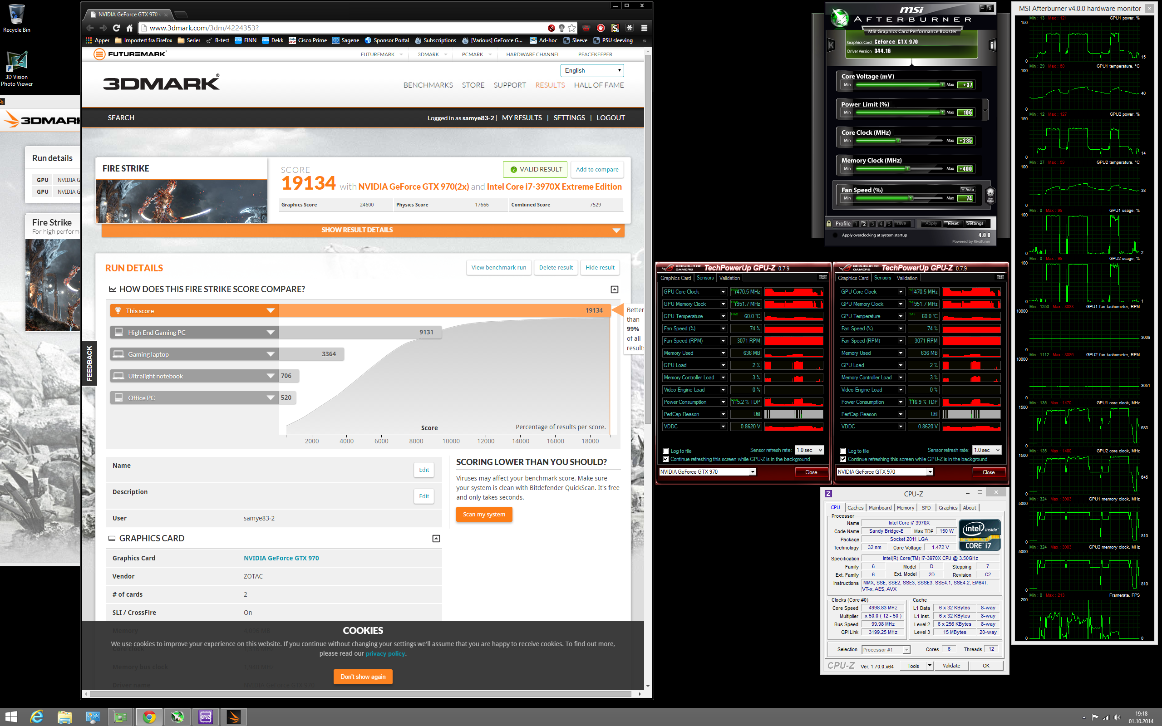Open right GPU-Z NVIDIA GeForce GTX 970 selector
The height and width of the screenshot is (726, 1162).
885,472
